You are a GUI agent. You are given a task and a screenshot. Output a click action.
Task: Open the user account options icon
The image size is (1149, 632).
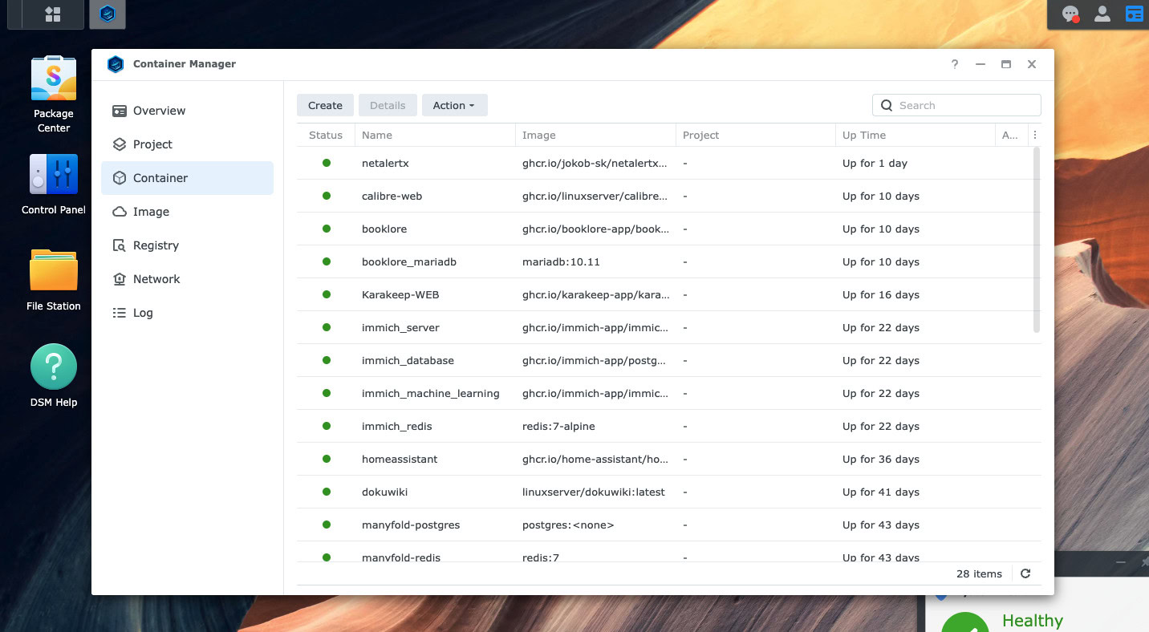1102,14
